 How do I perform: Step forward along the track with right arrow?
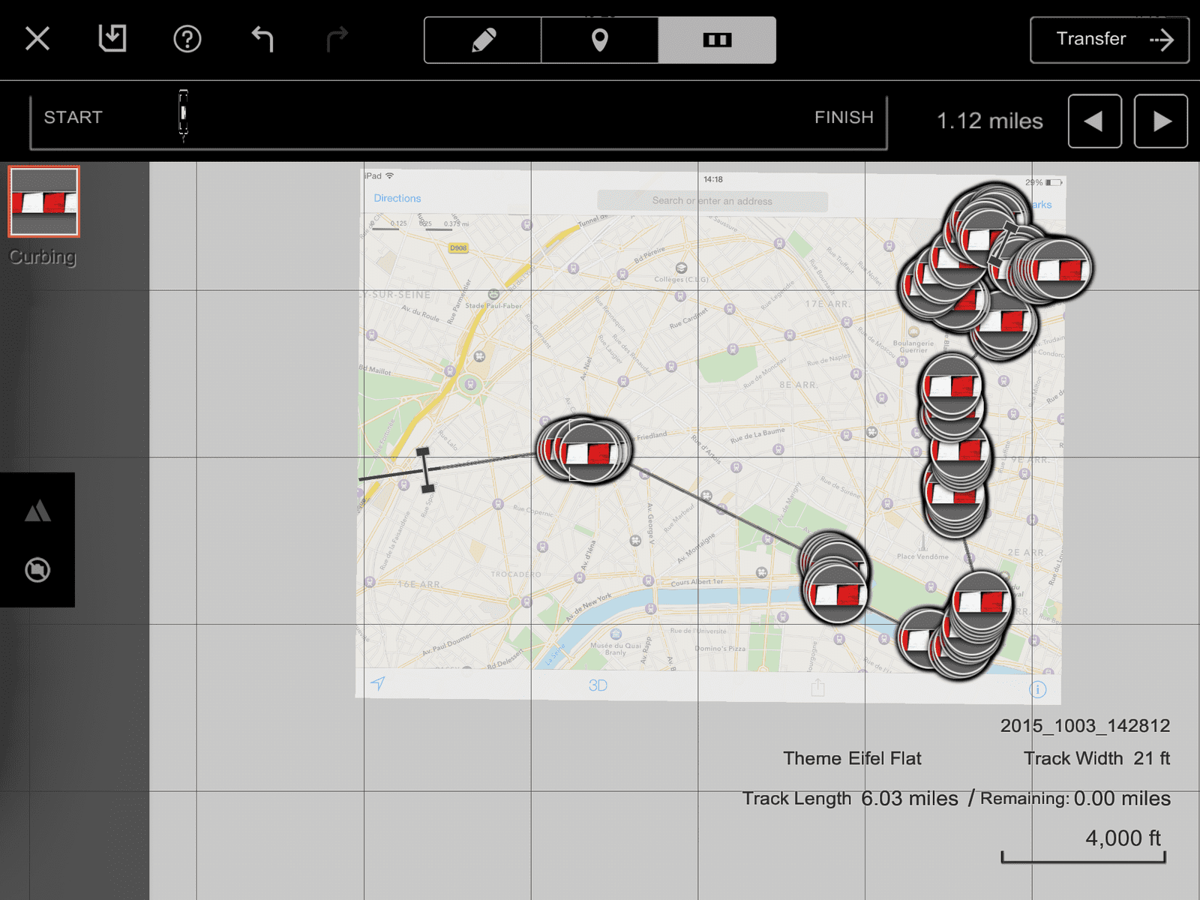point(1161,121)
